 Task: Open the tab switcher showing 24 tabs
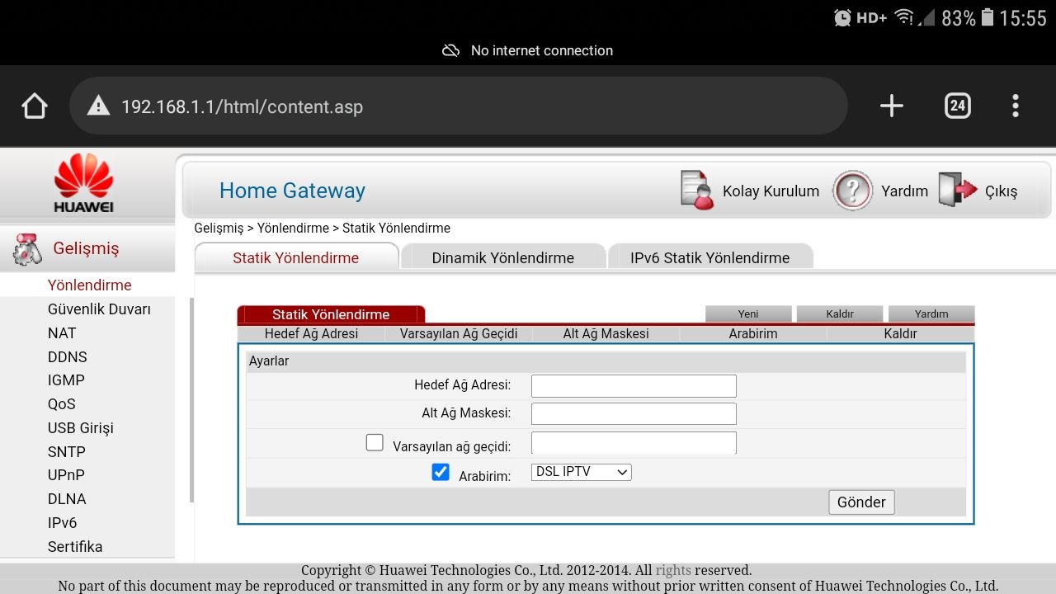(957, 106)
